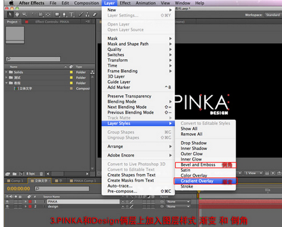Click the pixel aspect ratio correction icon
Viewport: 282px width, 227px height.
[x=268, y=173]
